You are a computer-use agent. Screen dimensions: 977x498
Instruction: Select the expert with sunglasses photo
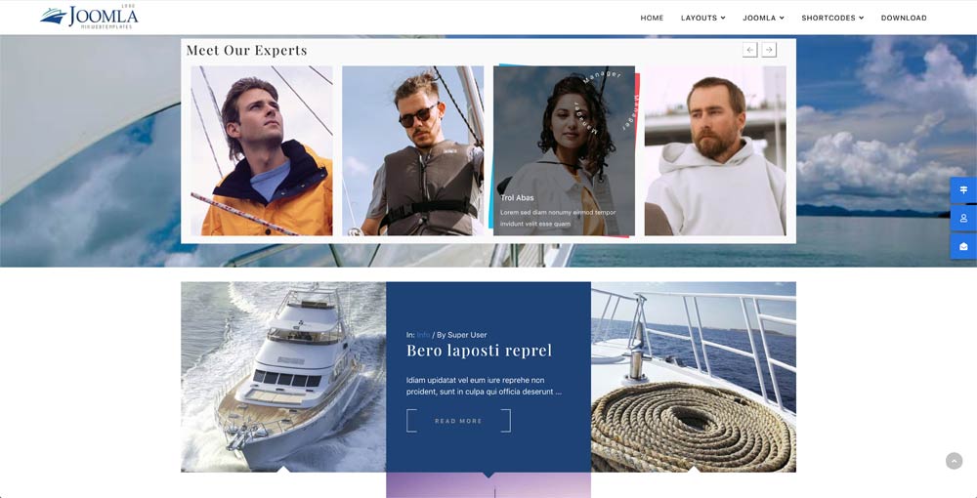tap(412, 150)
